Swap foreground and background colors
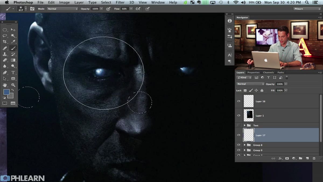 12,90
